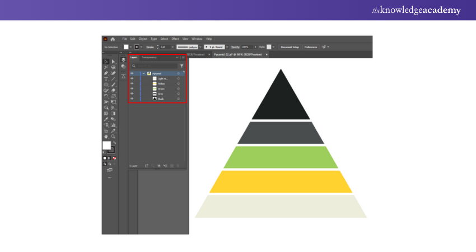This screenshot has width=476, height=252.
Task: Open the stroke weight dropdown
Action: pos(172,47)
